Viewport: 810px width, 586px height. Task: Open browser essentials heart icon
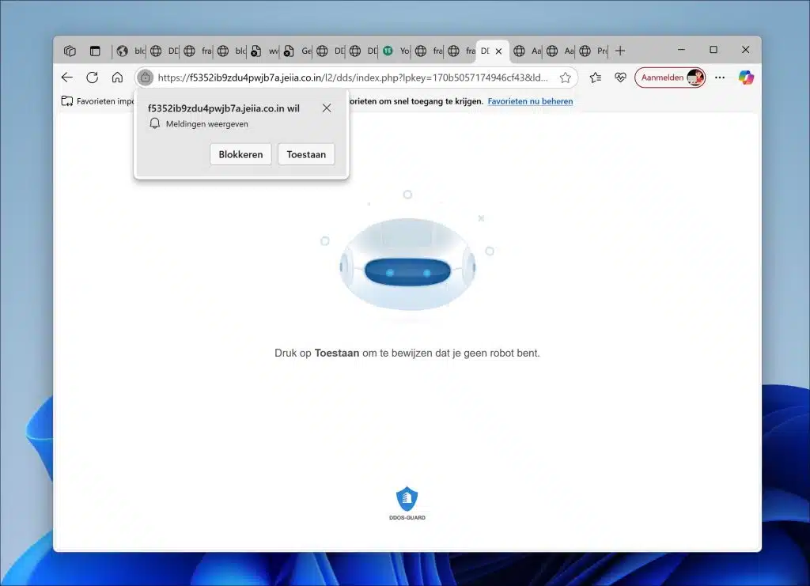pyautogui.click(x=620, y=78)
